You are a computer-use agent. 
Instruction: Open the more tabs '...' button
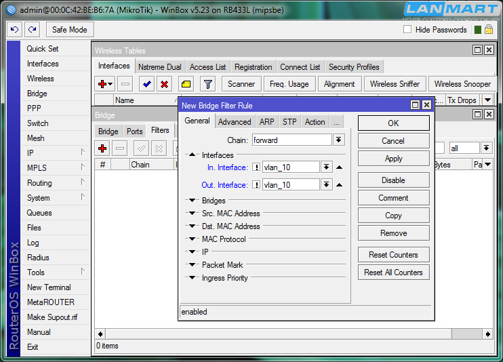pos(336,122)
